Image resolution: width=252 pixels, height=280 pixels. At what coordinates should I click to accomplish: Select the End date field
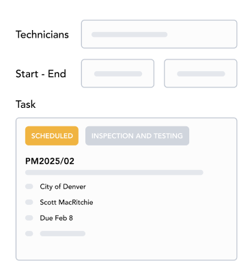201,73
